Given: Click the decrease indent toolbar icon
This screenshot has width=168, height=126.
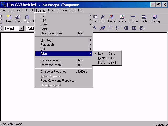Looking at the screenshot, I should point(126,28).
